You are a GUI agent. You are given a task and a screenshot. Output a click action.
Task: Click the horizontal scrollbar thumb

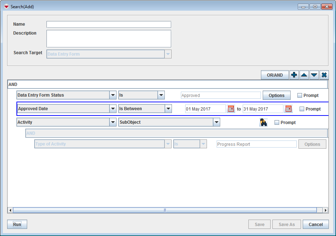click(x=165, y=210)
